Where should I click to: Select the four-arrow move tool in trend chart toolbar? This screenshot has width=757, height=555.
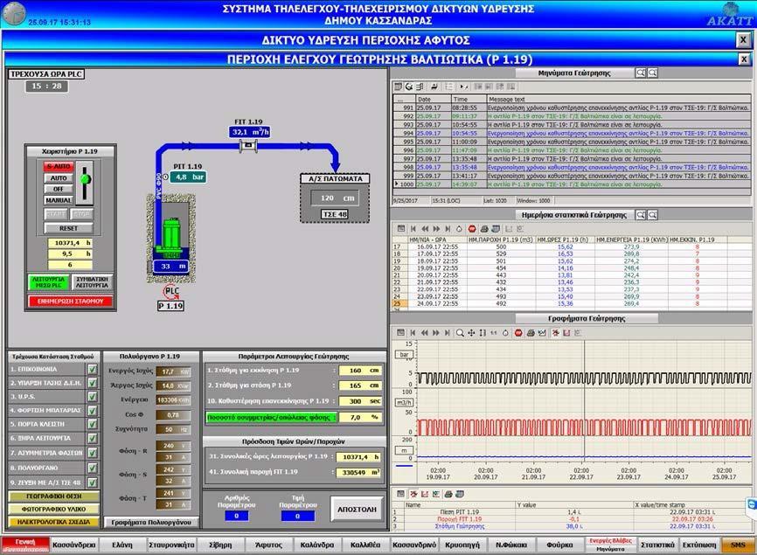[471, 332]
